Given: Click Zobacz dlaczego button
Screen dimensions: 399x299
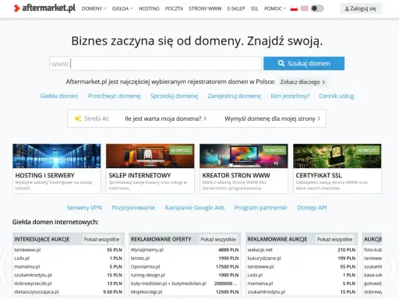Looking at the screenshot, I should 302,82.
